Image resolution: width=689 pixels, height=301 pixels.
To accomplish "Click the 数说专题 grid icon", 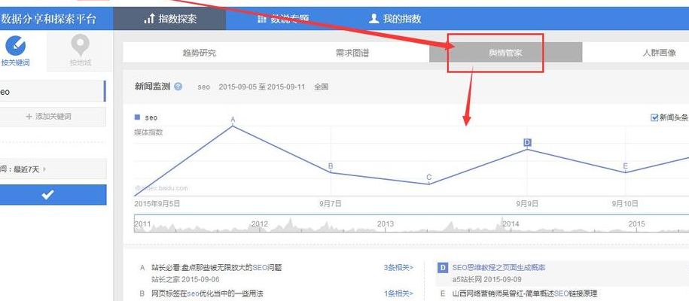I will click(262, 19).
